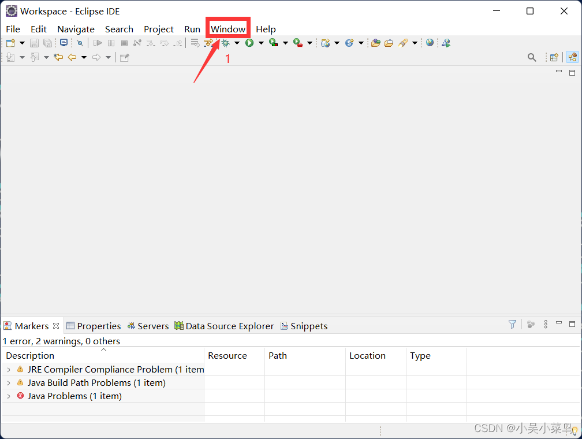
Task: Click the Debug bug icon
Action: point(225,43)
